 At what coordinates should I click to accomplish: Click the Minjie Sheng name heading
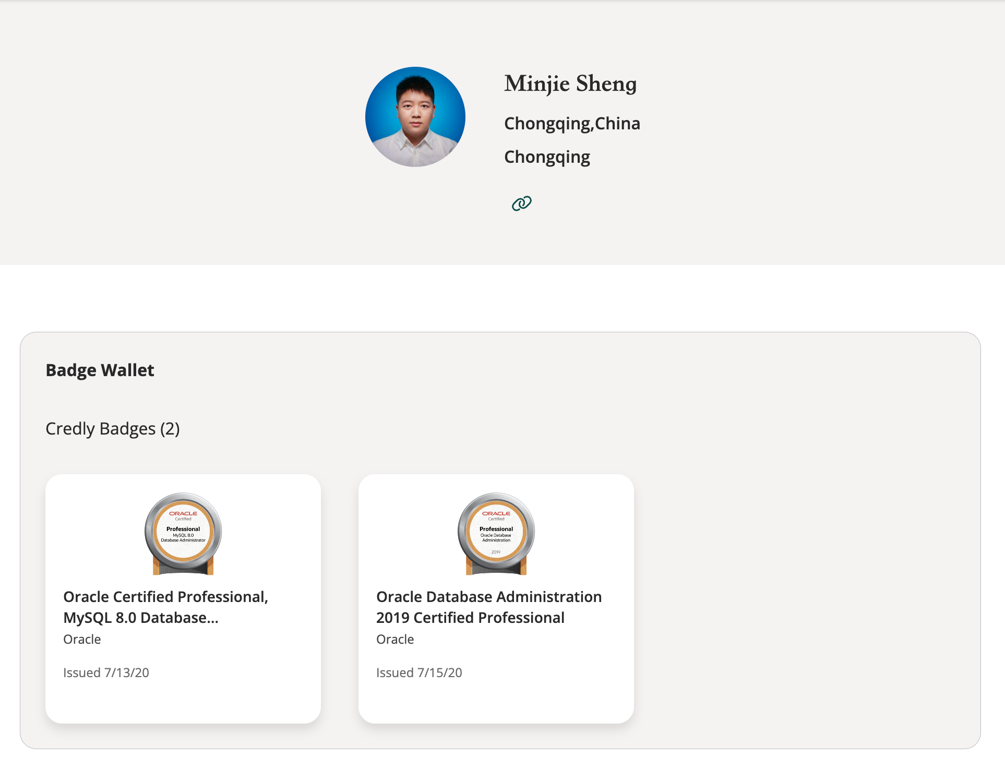(570, 83)
